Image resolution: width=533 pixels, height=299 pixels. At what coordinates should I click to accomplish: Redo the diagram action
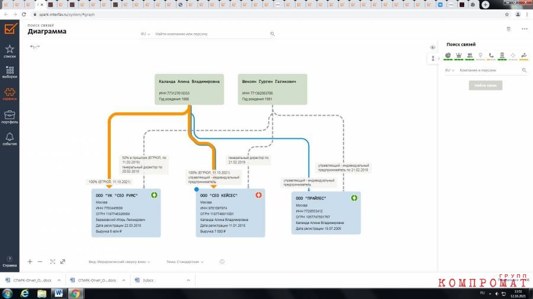[37, 47]
